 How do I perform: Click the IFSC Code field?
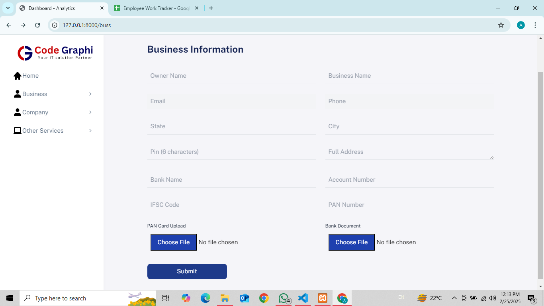pyautogui.click(x=231, y=205)
